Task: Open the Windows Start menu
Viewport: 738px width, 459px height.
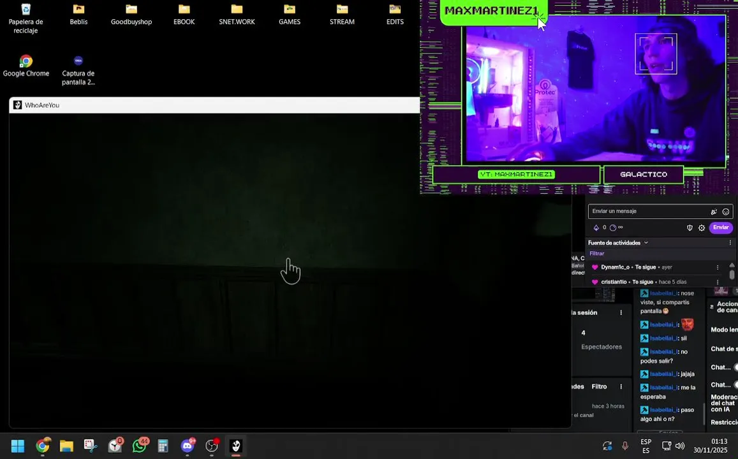Action: coord(17,446)
